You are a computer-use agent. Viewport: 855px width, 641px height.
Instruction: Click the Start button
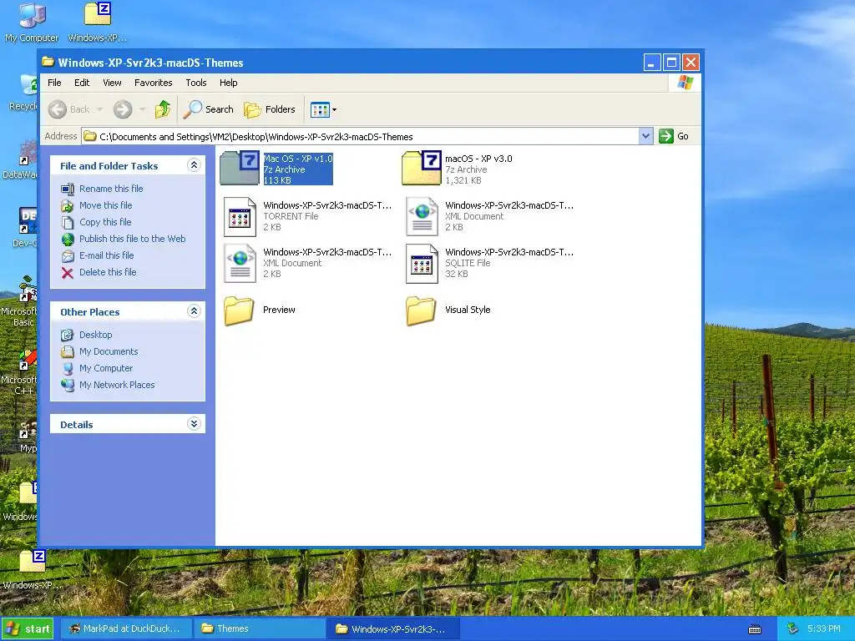(x=28, y=628)
